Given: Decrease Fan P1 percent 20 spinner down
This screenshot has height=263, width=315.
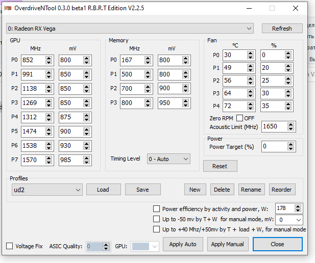Looking at the screenshot, I should 288,70.
